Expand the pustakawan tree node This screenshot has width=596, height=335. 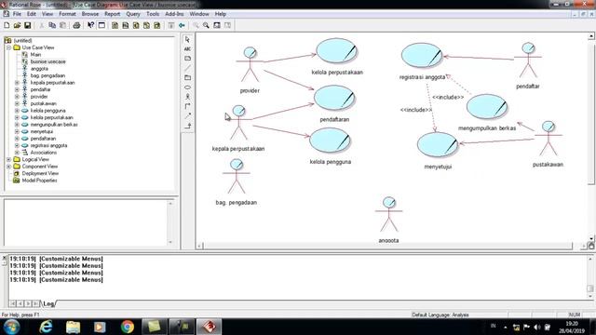(x=17, y=103)
